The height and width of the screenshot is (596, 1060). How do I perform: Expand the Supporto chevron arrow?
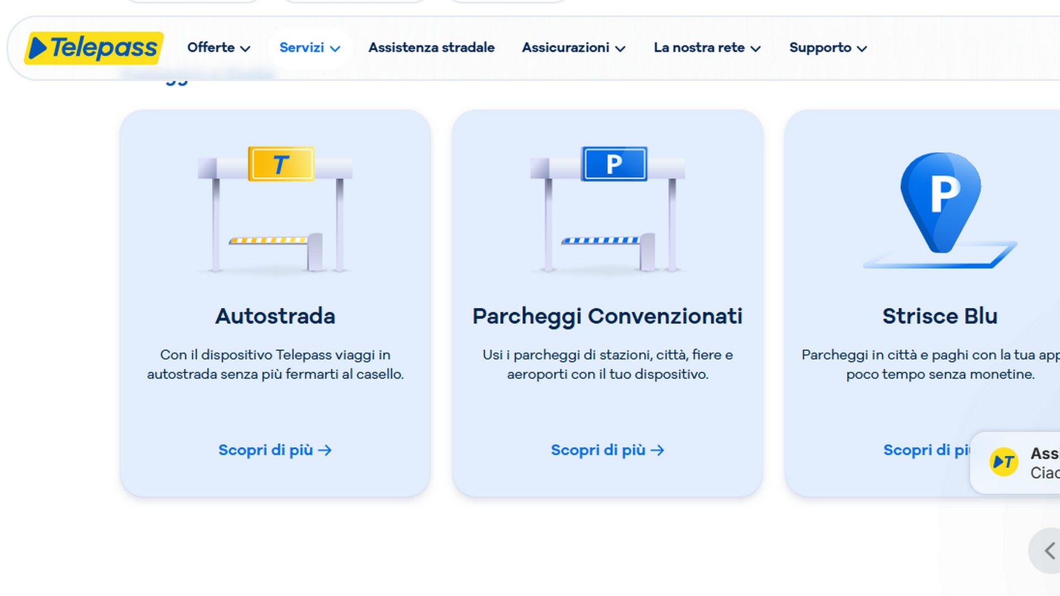(x=862, y=49)
